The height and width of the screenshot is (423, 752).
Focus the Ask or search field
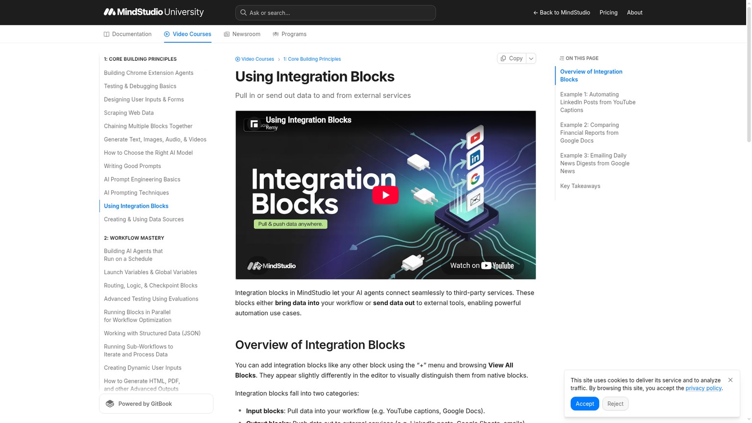pyautogui.click(x=335, y=13)
